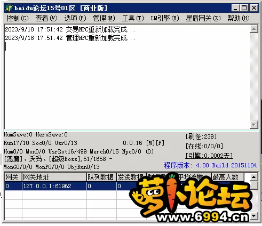Click the 管理NPC重新加载完成 log line
This screenshot has height=226, width=262.
(70, 38)
